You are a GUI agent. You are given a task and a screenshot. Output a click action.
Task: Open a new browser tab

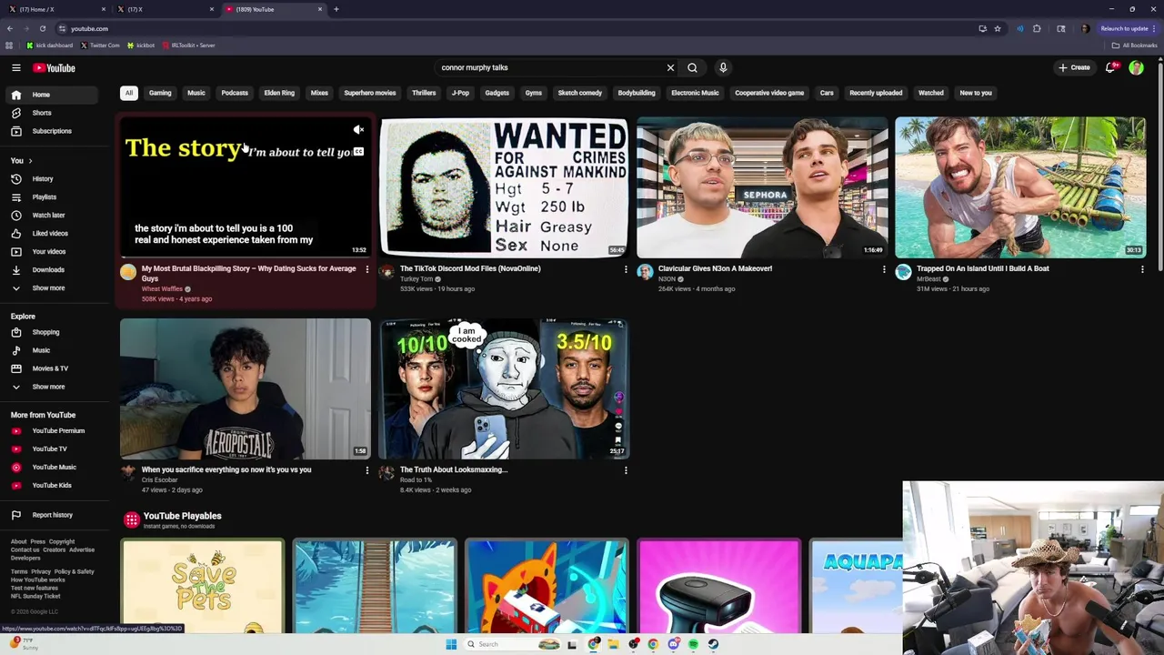tap(336, 9)
